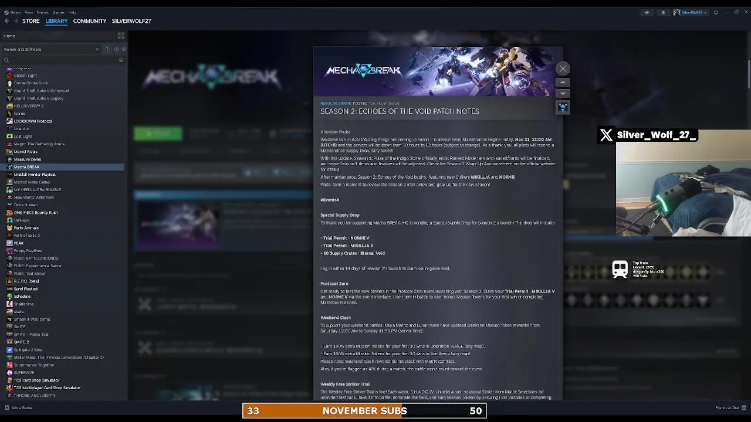This screenshot has height=422, width=751.
Task: Click the Once Human game icon
Action: point(9,205)
